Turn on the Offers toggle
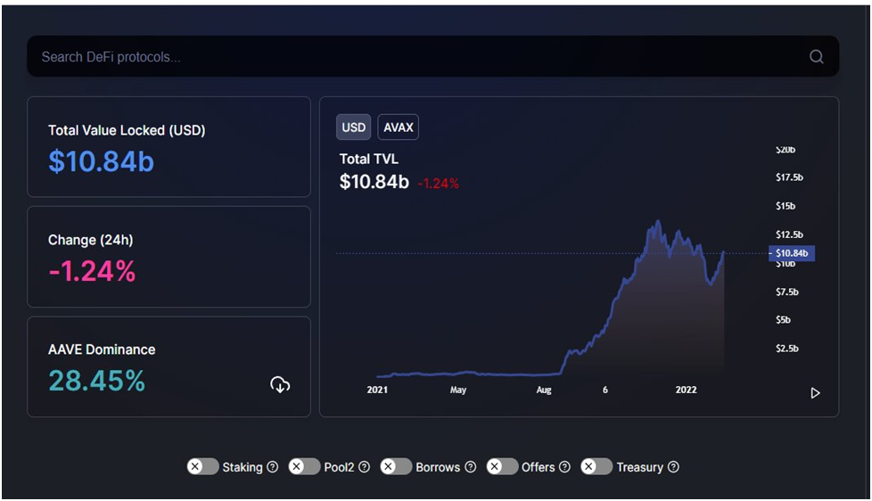 click(502, 466)
